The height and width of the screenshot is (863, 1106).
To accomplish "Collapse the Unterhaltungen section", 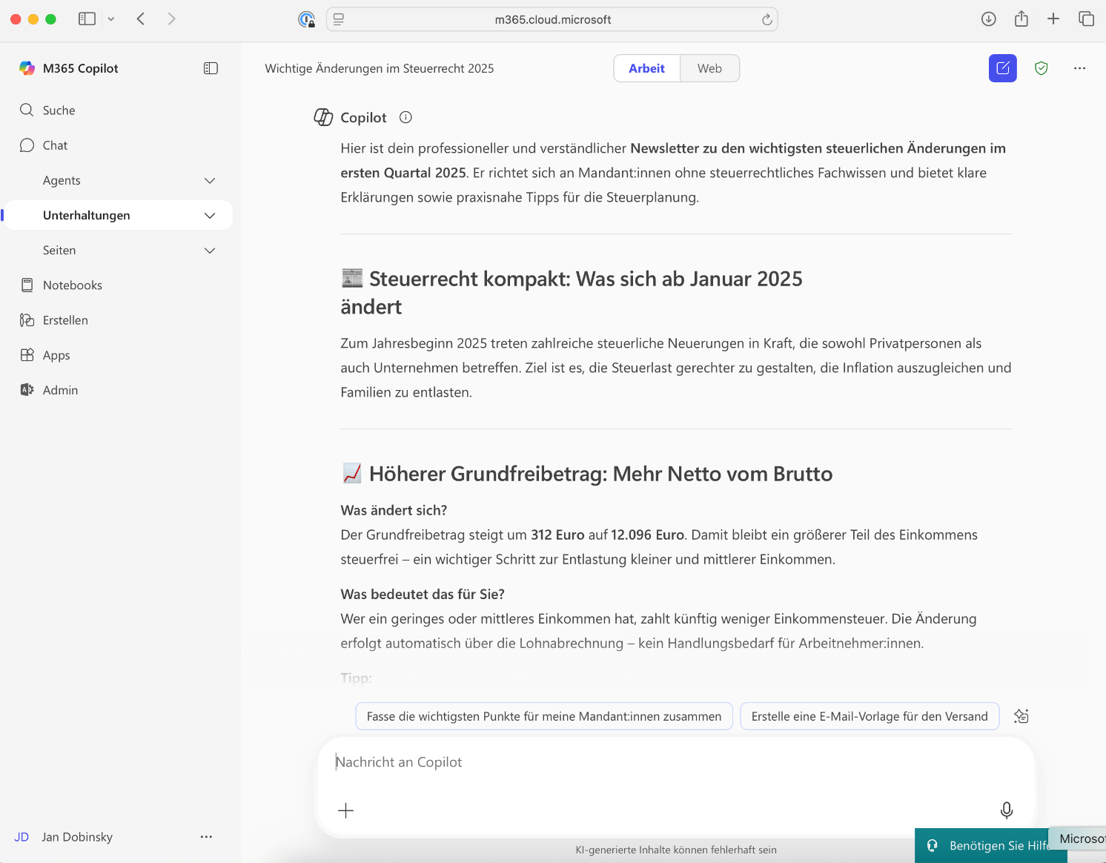I will pos(210,215).
